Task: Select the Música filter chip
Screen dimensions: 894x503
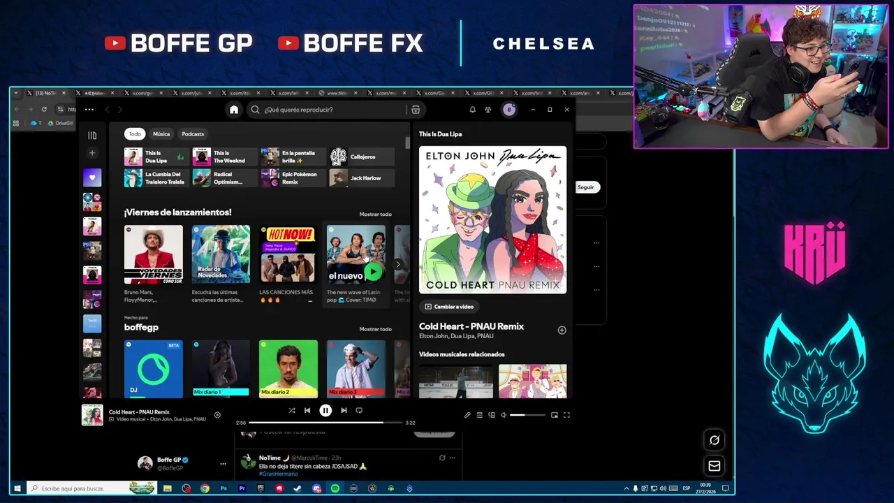Action: (x=161, y=134)
